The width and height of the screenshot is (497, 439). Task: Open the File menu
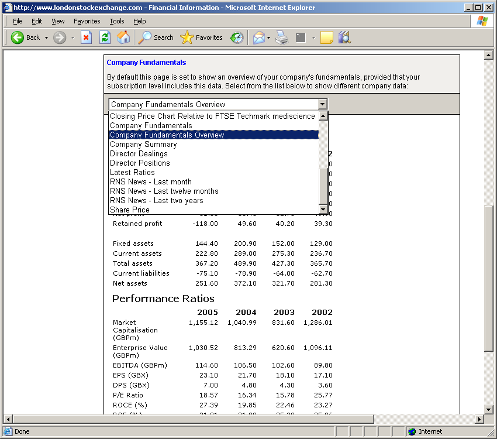[18, 21]
